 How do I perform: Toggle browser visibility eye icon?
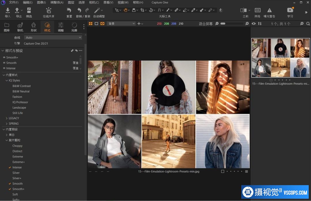click(x=254, y=24)
